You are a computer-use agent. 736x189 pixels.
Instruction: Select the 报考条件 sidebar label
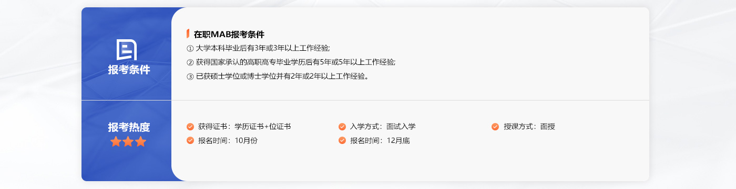129,70
